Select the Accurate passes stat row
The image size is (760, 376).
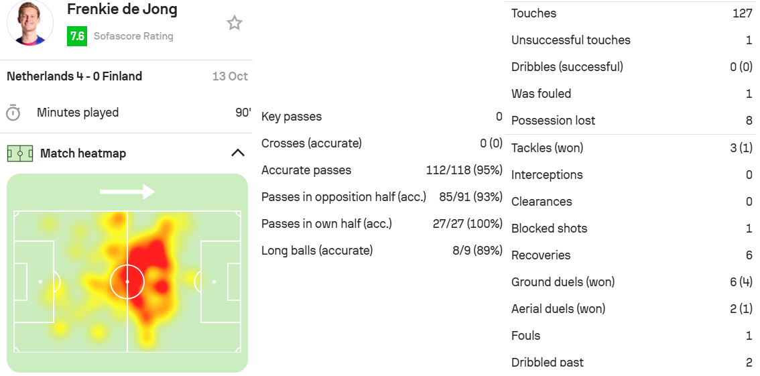(x=381, y=170)
